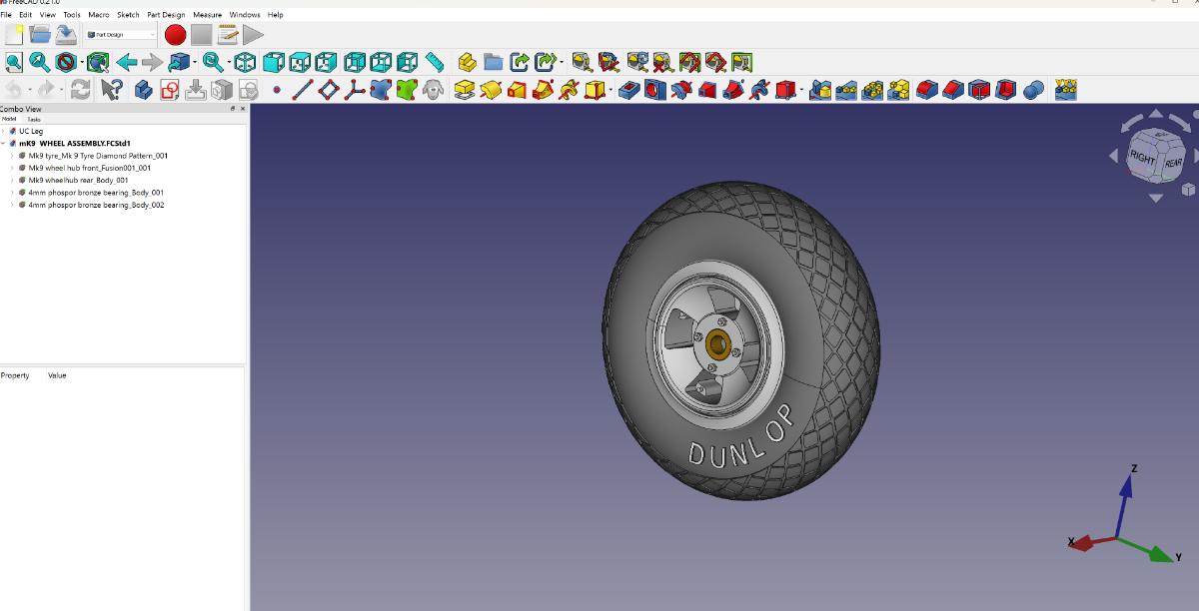Expand 4mm phospor bronze bearing_Body_001

pyautogui.click(x=12, y=192)
